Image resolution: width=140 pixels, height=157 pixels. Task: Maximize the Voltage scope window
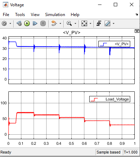click(115, 5)
